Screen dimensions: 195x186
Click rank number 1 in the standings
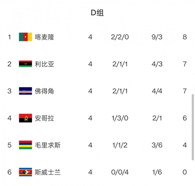(10, 37)
